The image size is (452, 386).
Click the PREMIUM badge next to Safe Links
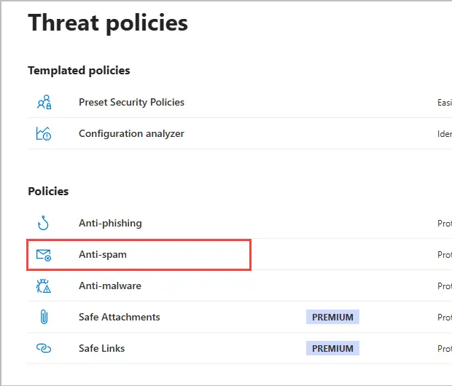(x=332, y=349)
